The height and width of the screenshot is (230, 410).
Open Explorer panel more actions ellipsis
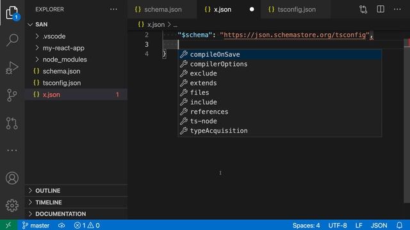coord(113,10)
